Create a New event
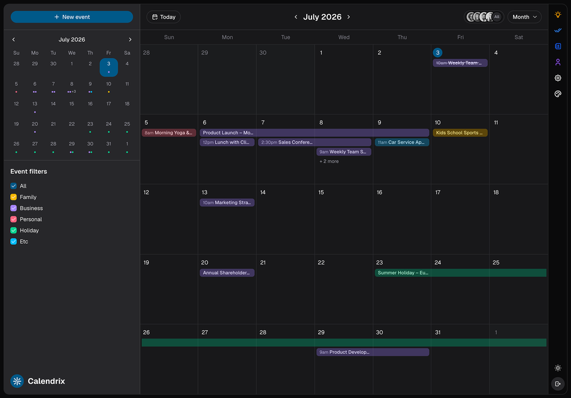The width and height of the screenshot is (571, 398). point(72,17)
